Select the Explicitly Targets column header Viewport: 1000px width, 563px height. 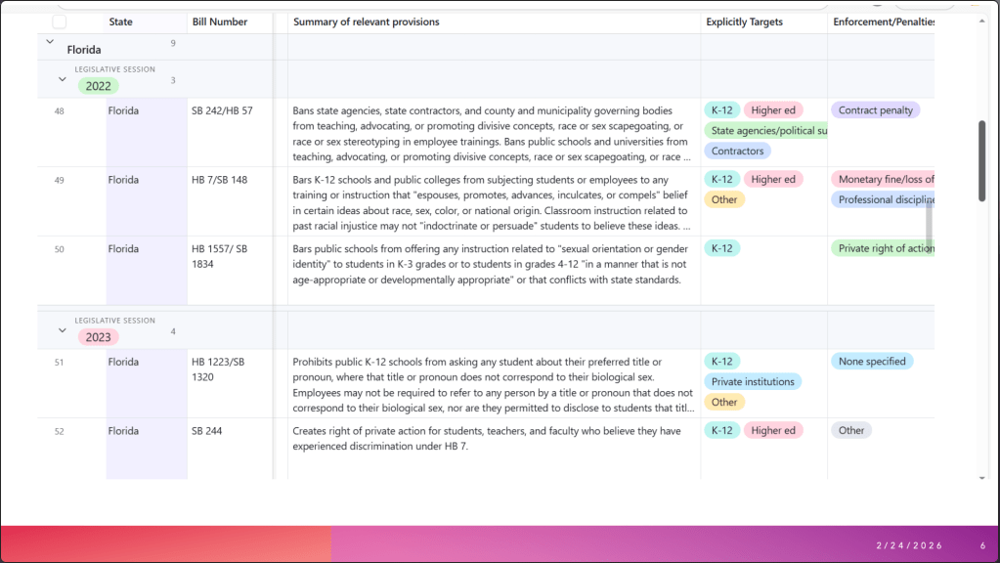click(744, 22)
